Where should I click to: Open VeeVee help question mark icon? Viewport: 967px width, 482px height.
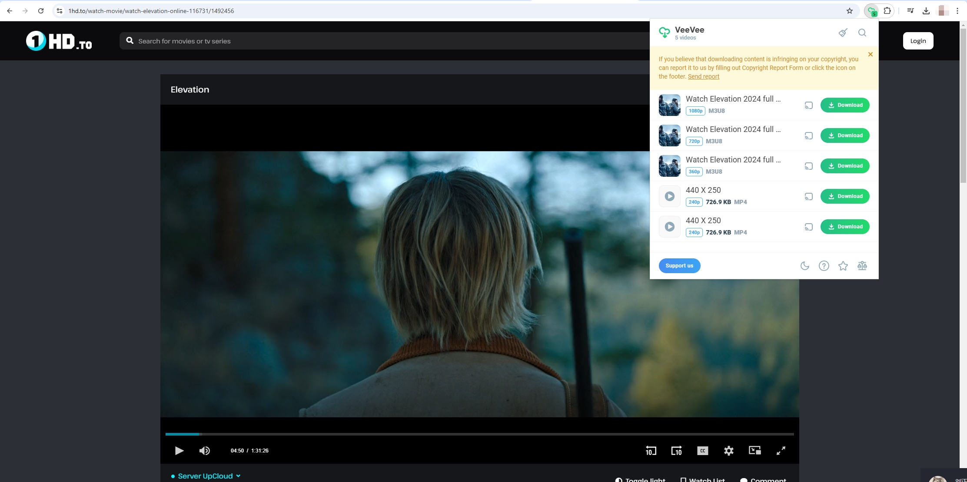[x=824, y=266]
